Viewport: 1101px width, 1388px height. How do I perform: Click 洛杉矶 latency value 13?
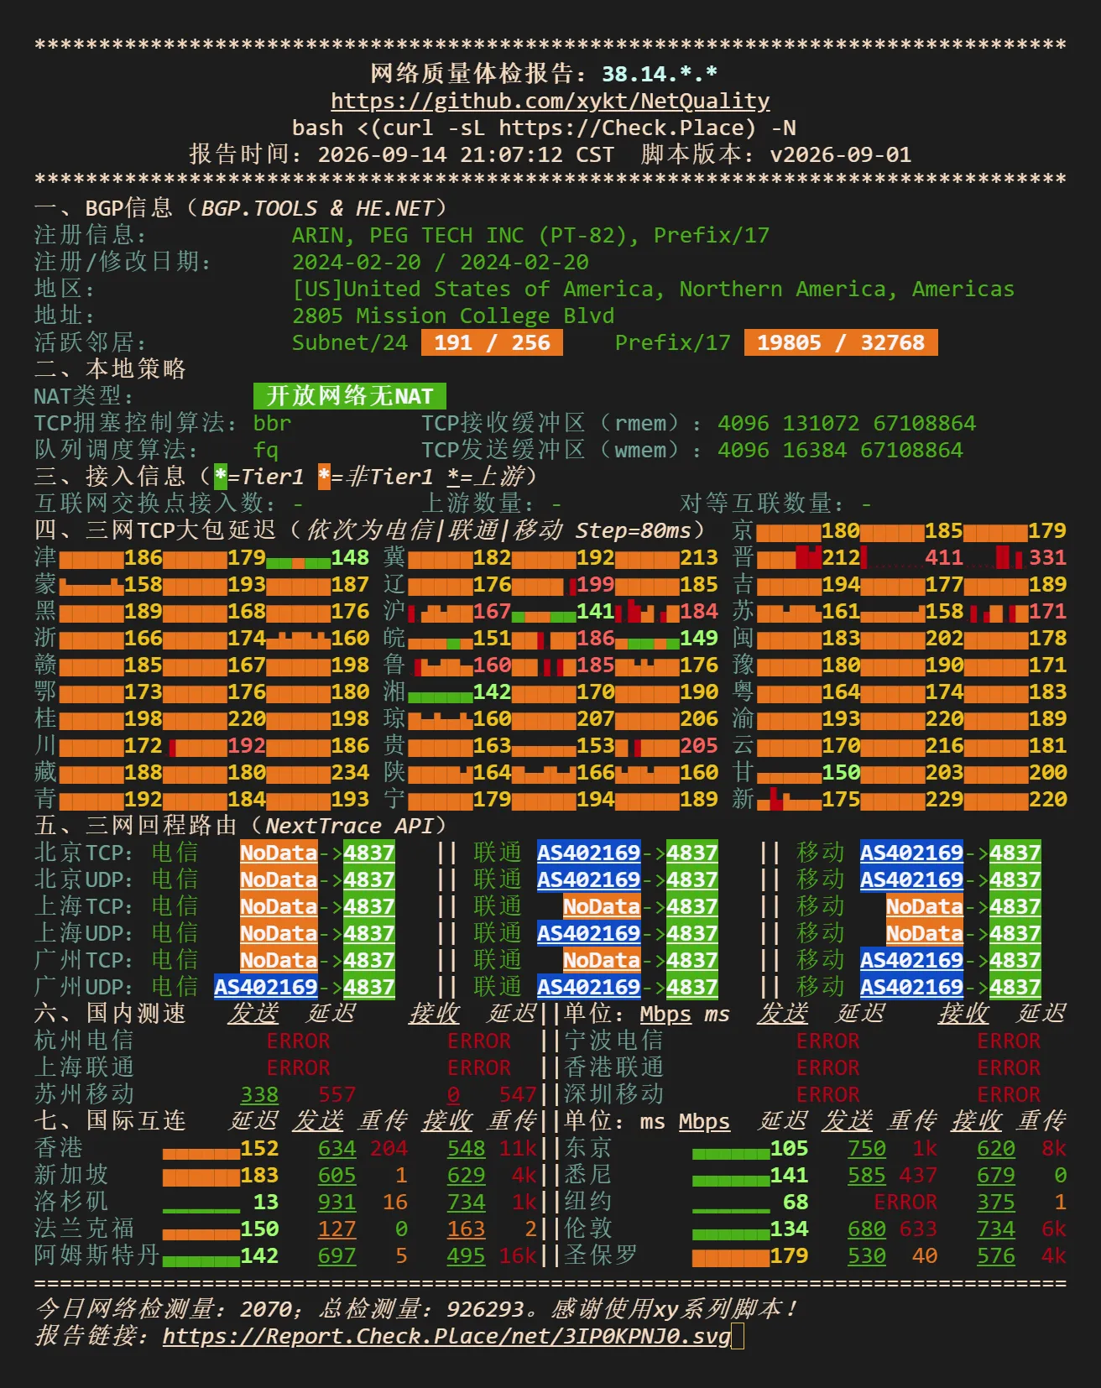[266, 1202]
